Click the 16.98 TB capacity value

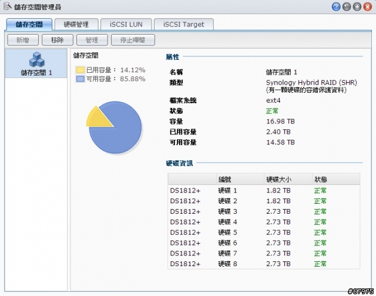pyautogui.click(x=280, y=121)
